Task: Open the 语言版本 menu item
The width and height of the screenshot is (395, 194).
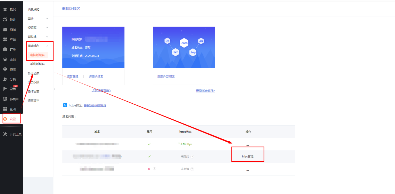Action: (x=33, y=101)
